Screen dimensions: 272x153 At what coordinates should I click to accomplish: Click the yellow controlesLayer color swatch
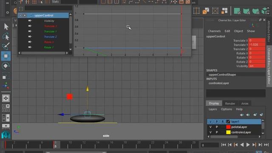[228, 132]
